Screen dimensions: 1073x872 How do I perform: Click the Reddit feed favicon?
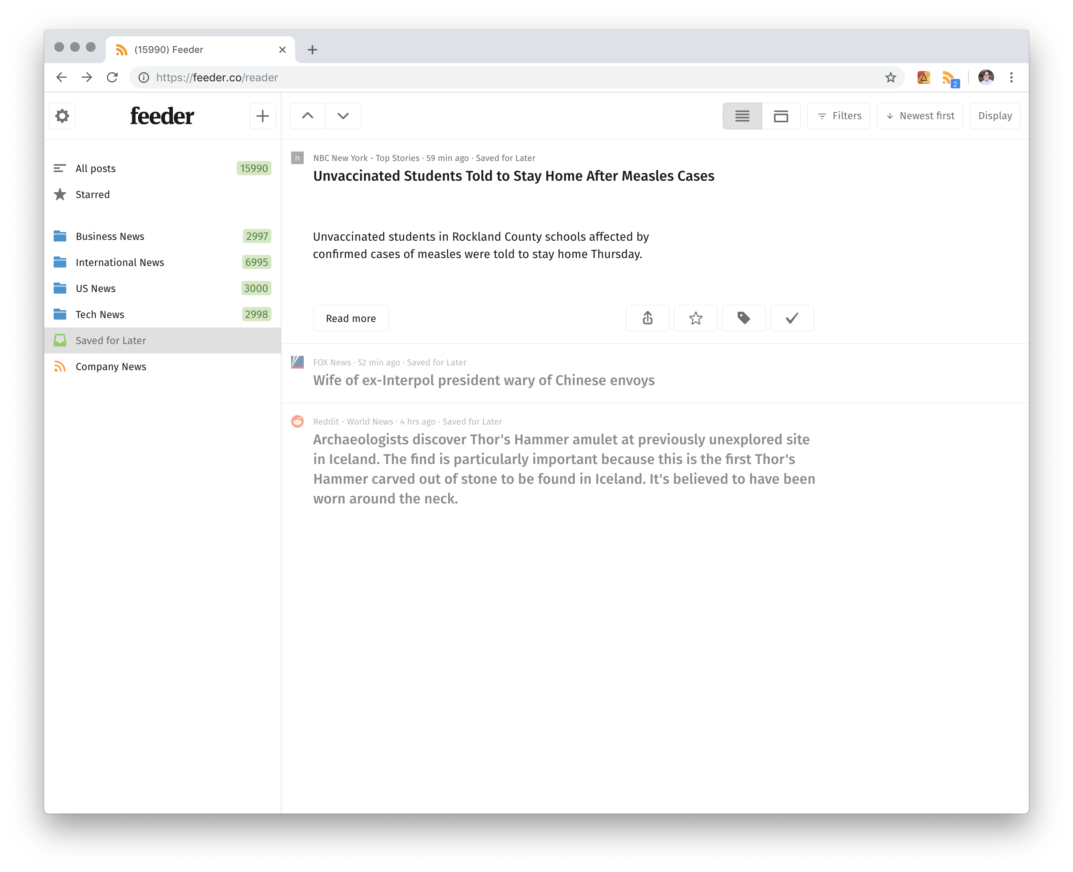point(297,421)
